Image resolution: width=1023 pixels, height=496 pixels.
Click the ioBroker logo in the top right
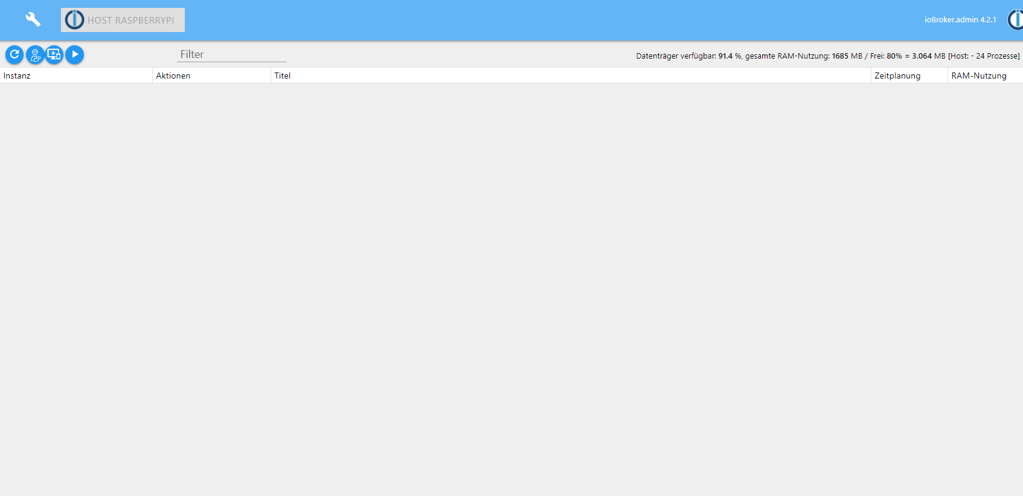coord(1016,19)
